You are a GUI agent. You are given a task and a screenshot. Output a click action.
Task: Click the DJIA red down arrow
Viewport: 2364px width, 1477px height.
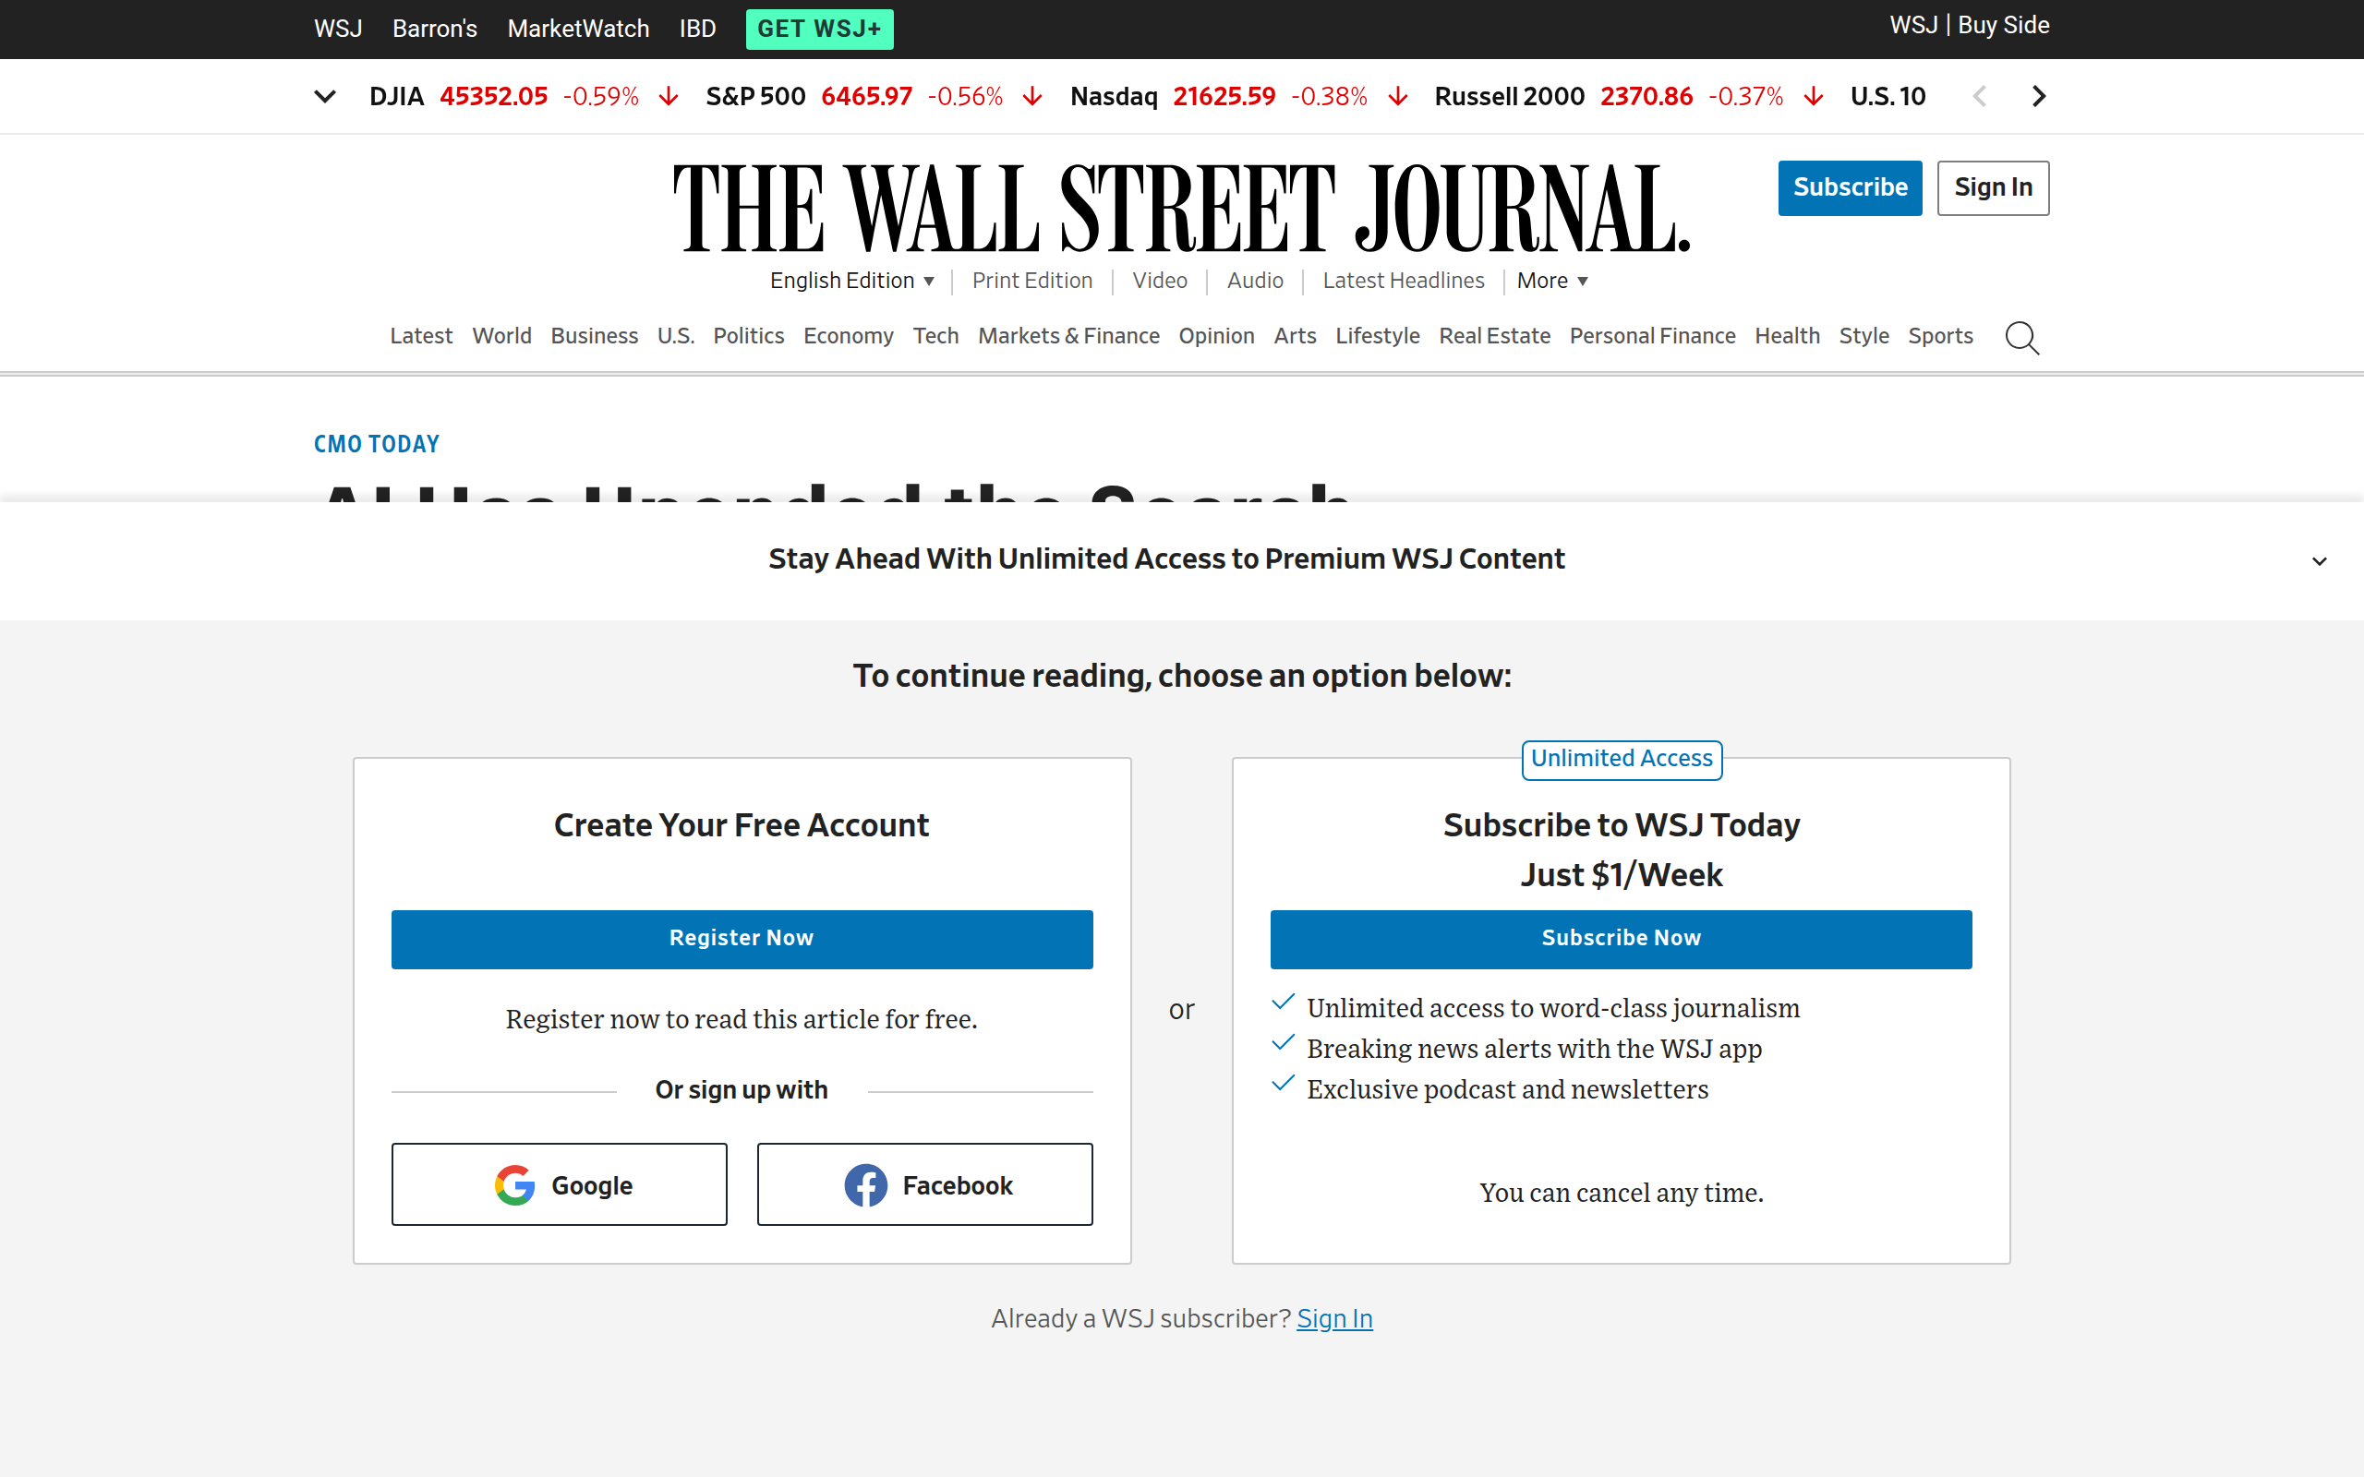click(x=669, y=97)
